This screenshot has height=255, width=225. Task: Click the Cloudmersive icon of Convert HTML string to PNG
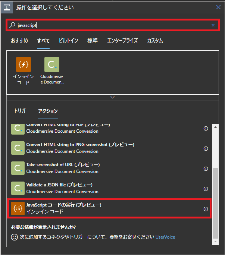click(18, 148)
